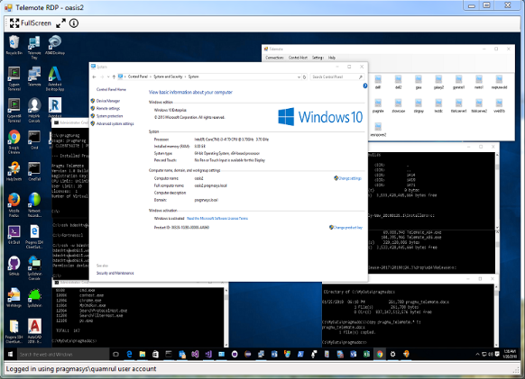Click the Windows Start button
This screenshot has width=525, height=379.
pyautogui.click(x=11, y=354)
